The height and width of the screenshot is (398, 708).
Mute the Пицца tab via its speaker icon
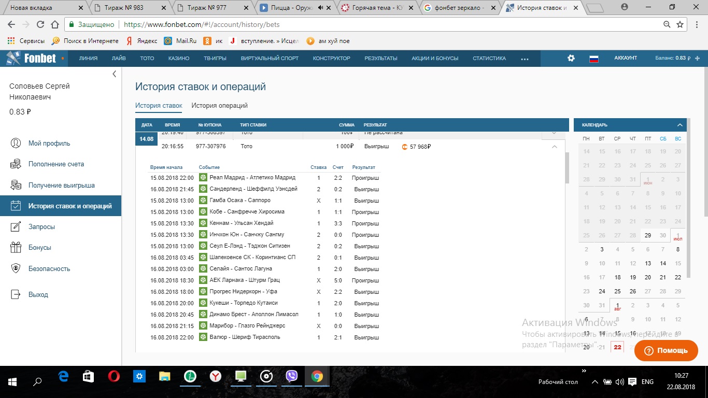(x=320, y=8)
